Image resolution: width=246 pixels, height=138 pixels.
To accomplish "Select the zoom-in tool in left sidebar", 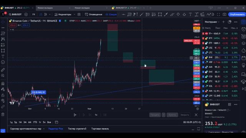I will [x=3, y=76].
